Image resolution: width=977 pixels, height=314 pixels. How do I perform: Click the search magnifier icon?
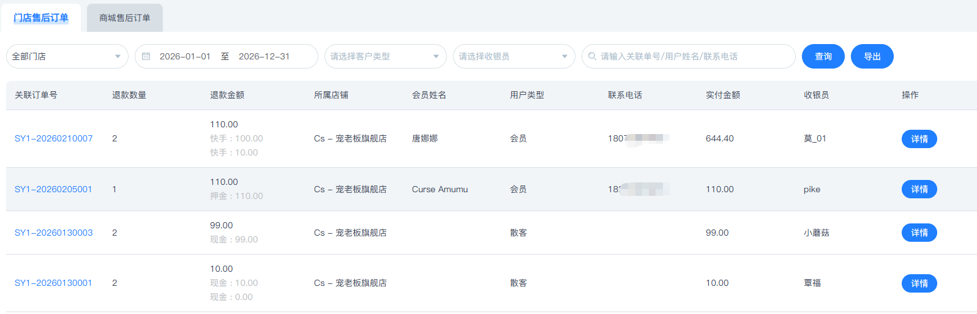point(592,56)
